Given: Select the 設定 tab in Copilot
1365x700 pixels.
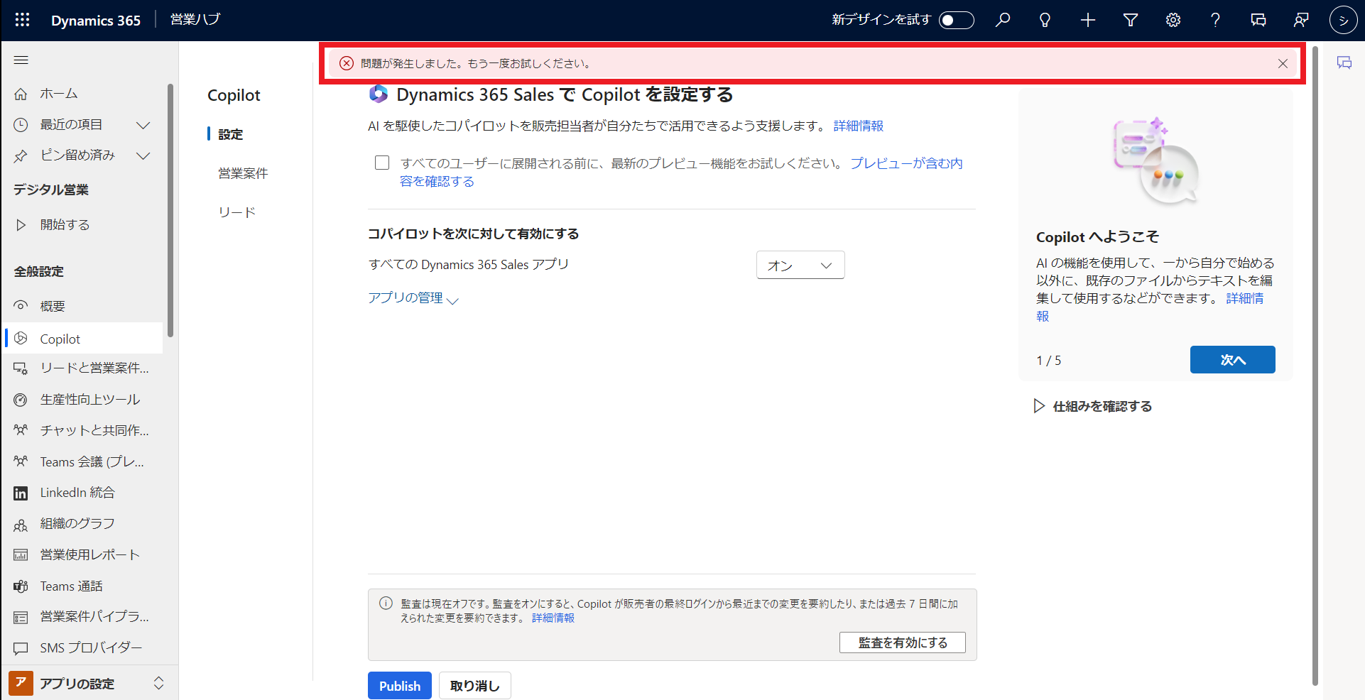Looking at the screenshot, I should [x=230, y=134].
